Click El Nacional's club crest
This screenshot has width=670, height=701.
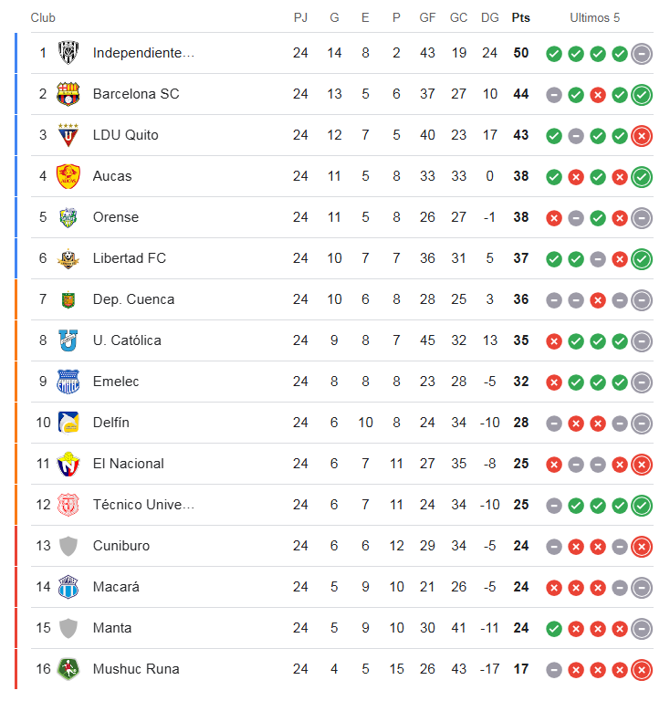[68, 464]
